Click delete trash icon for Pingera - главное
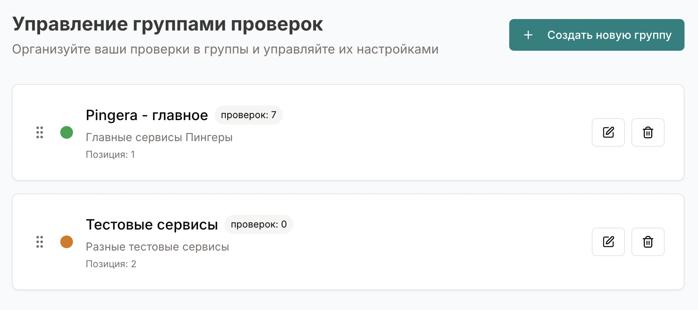The width and height of the screenshot is (698, 310). click(648, 132)
